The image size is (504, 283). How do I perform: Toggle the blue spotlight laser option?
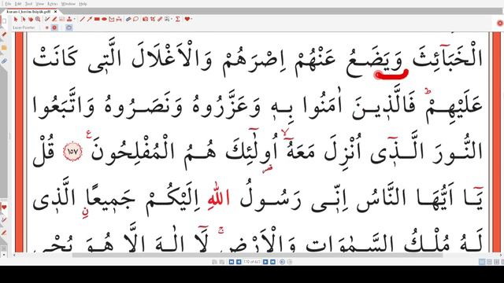click(69, 28)
